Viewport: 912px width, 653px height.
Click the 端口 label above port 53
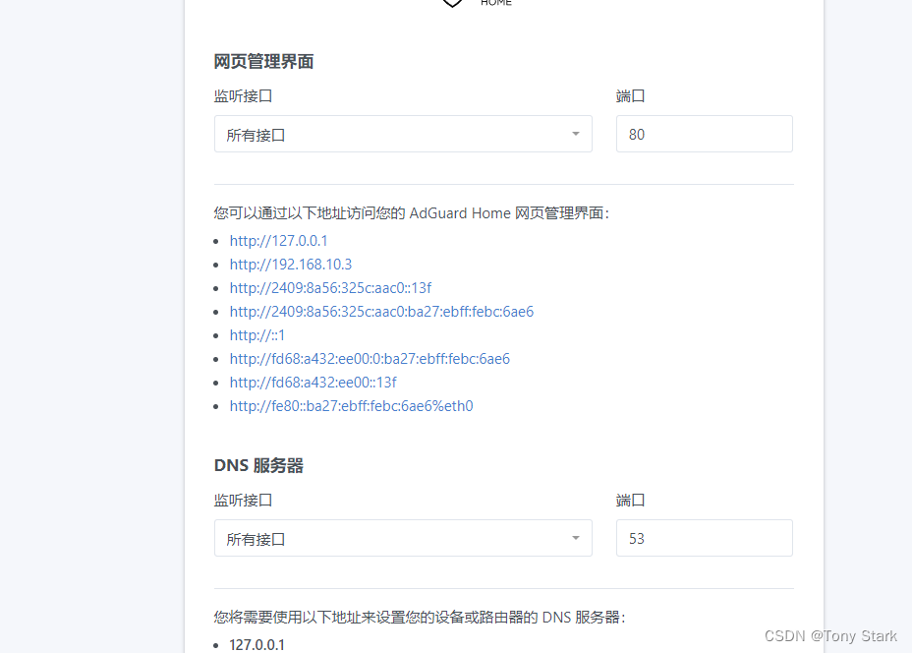coord(631,500)
